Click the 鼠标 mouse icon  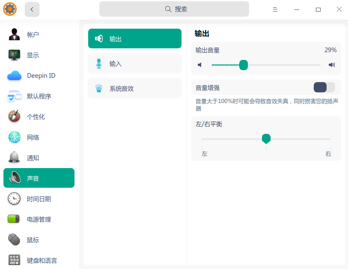pos(14,239)
